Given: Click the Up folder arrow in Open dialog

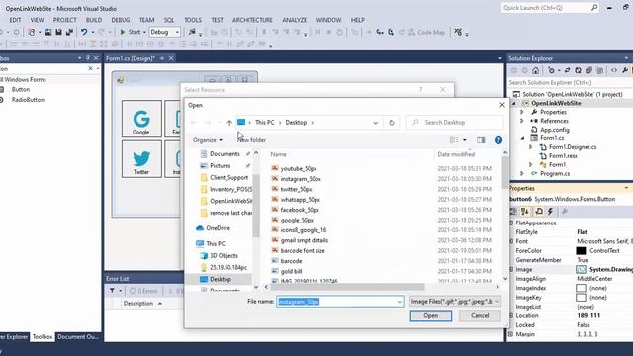Looking at the screenshot, I should pos(229,123).
